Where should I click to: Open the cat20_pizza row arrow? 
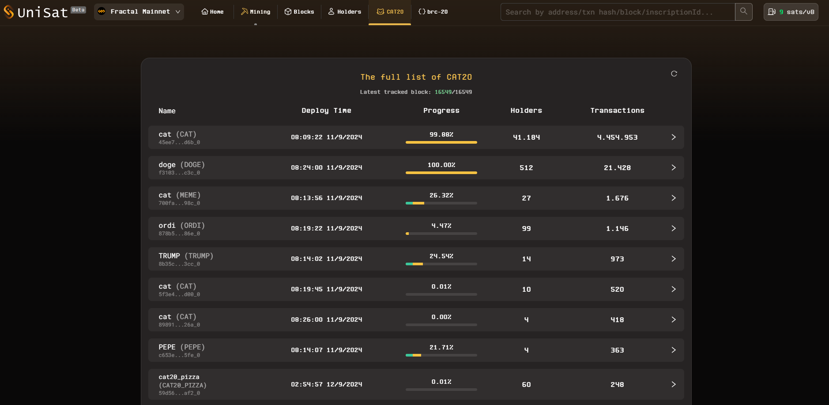pos(674,384)
